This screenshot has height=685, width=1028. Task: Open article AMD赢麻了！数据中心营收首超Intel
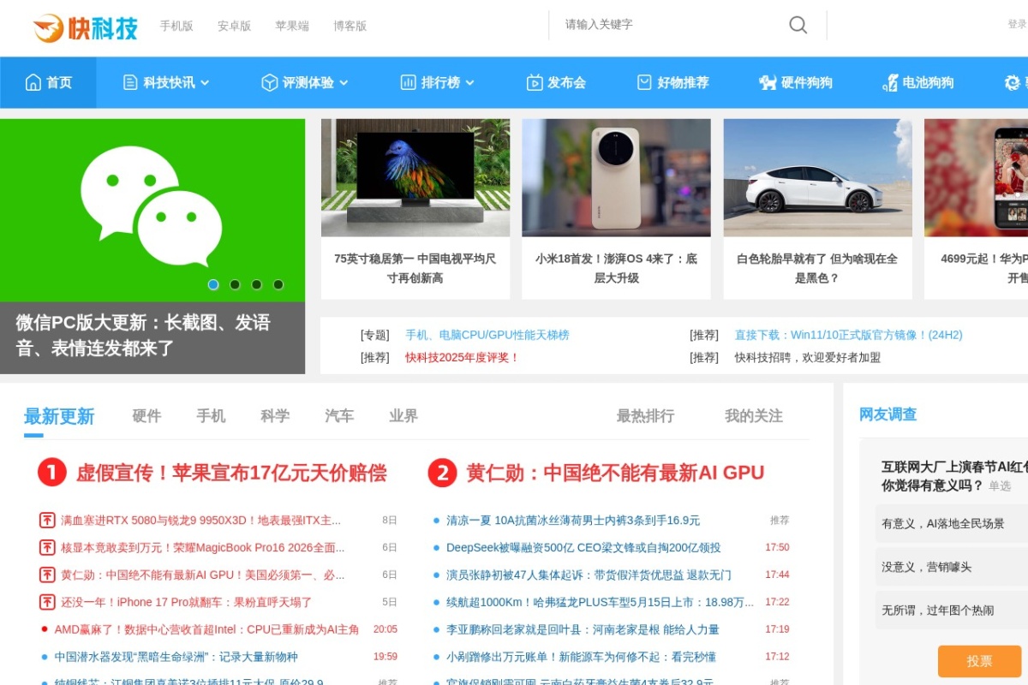pyautogui.click(x=206, y=629)
